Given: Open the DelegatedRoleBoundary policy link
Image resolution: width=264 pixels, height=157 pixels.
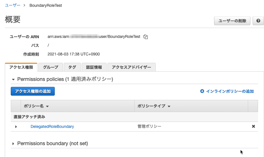Looking at the screenshot, I should tap(52, 126).
